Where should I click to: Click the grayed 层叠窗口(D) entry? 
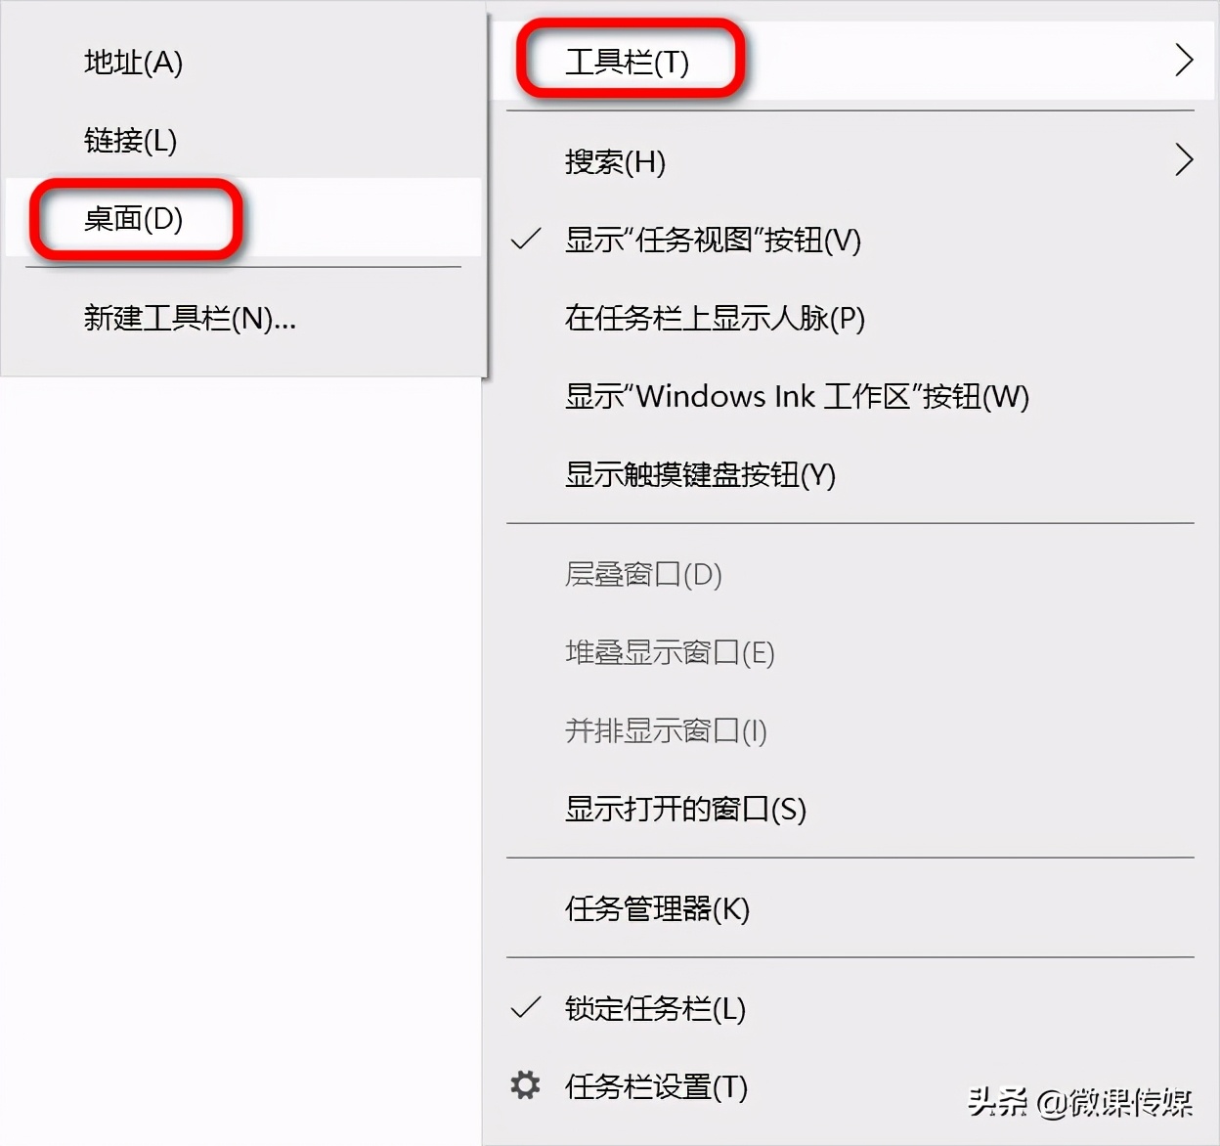click(642, 575)
